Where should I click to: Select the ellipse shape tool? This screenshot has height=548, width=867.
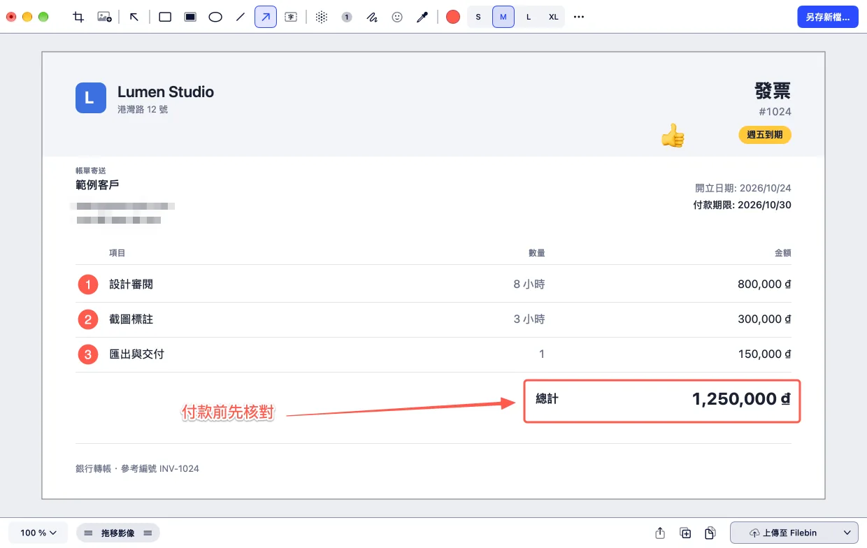pos(215,17)
